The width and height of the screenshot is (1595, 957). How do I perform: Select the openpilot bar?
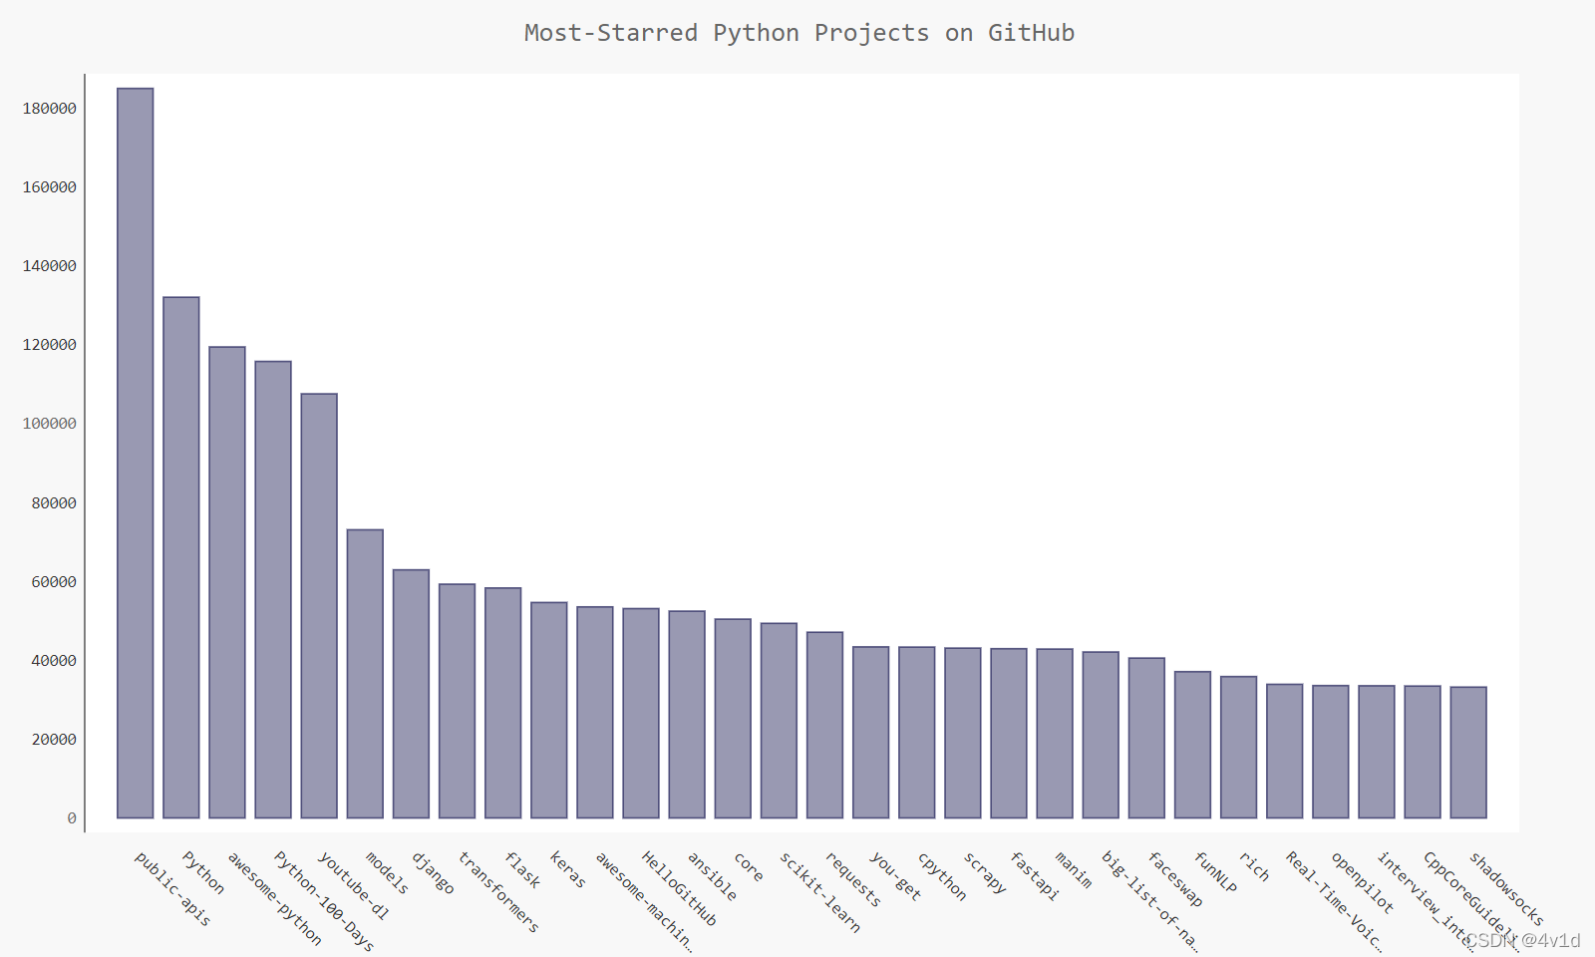pyautogui.click(x=1331, y=752)
